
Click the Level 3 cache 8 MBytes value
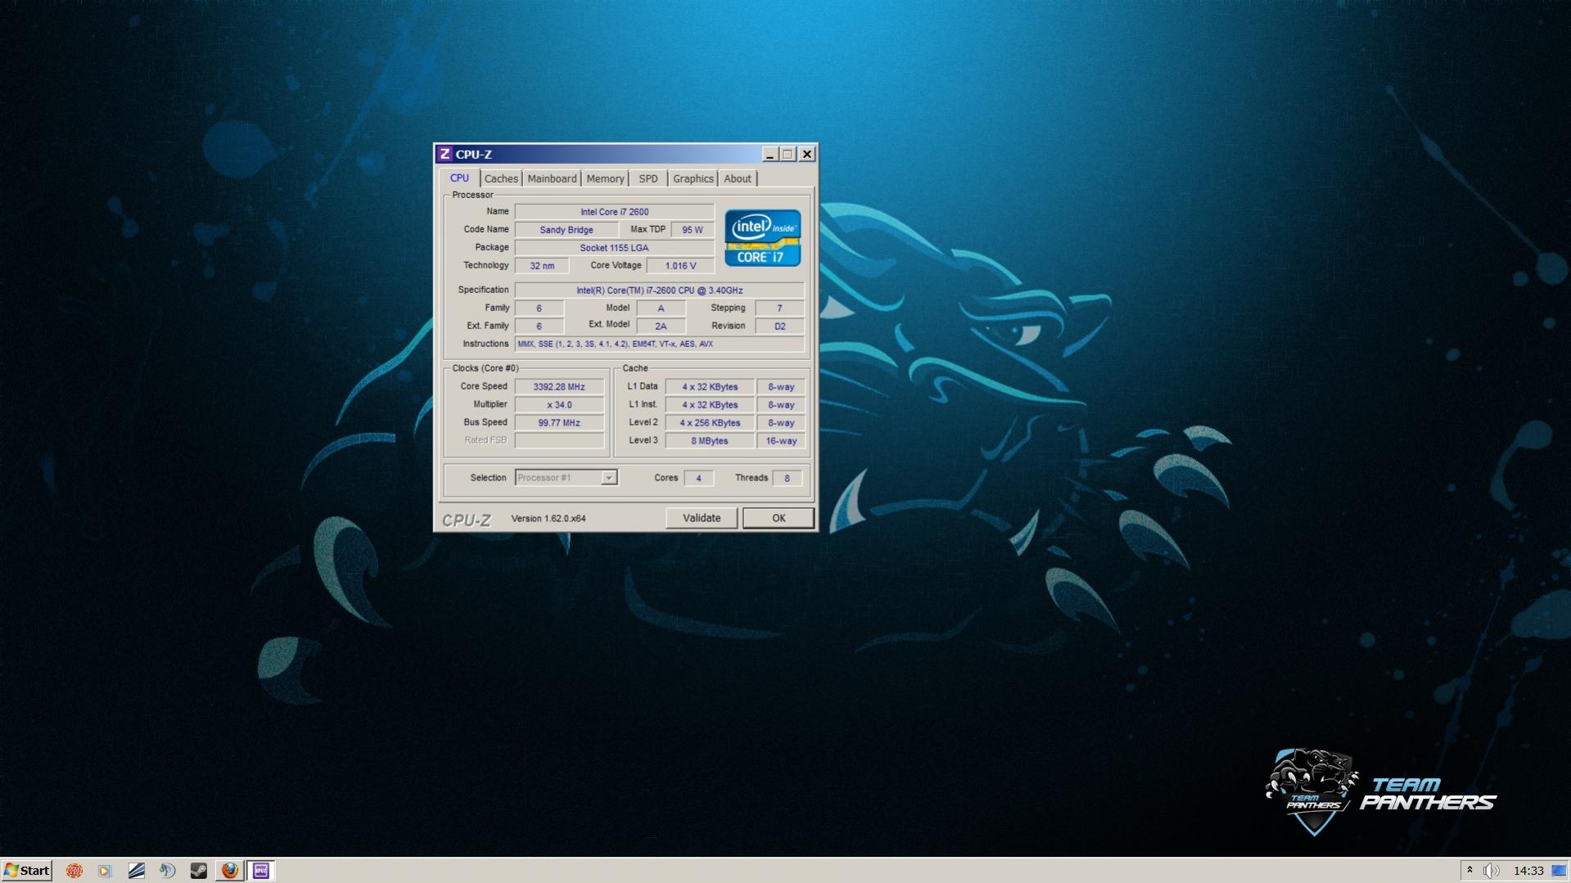pos(710,441)
